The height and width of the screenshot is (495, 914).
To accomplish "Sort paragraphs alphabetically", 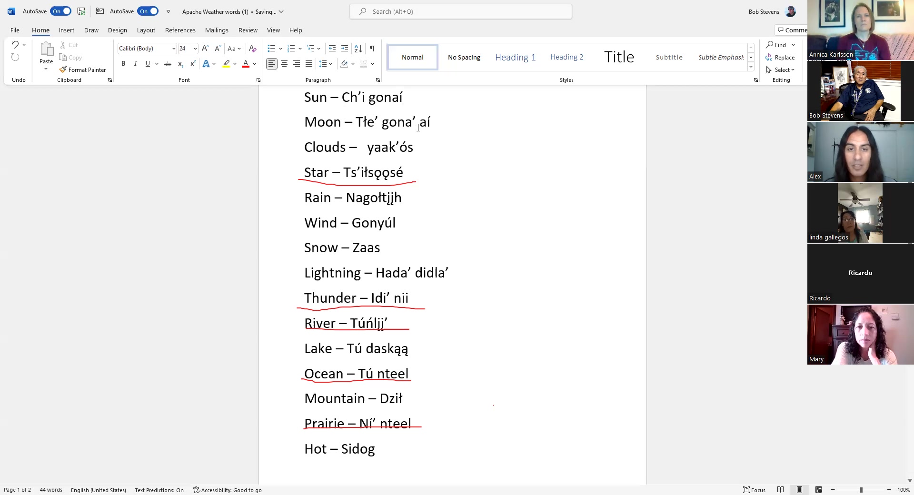I will click(358, 49).
